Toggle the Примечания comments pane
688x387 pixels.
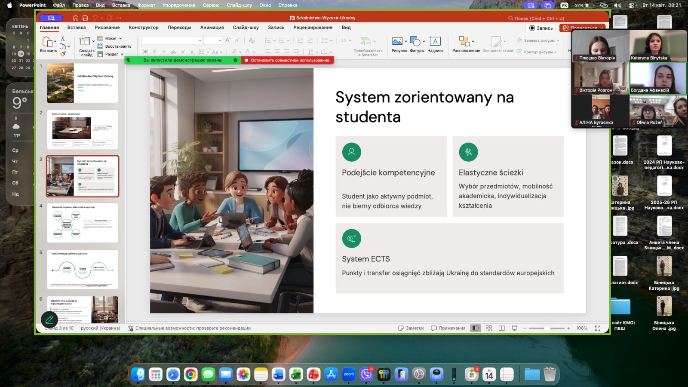click(x=448, y=328)
